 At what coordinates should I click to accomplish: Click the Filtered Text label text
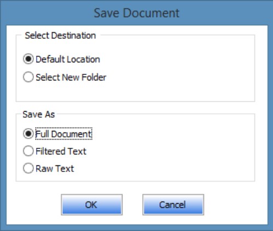coord(61,151)
